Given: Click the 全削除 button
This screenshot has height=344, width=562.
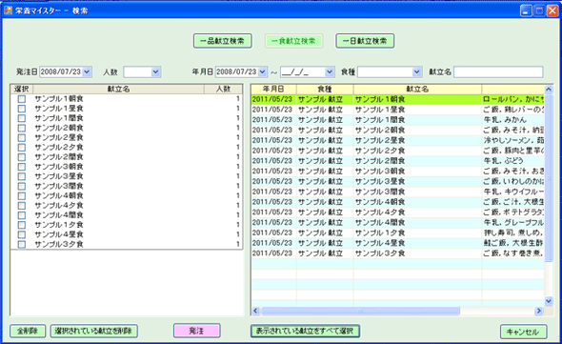Looking at the screenshot, I should point(28,331).
